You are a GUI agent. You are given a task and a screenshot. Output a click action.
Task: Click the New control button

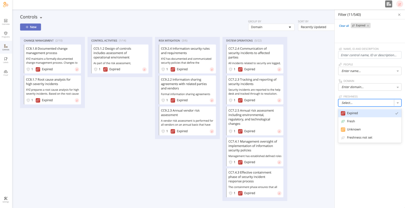click(31, 27)
